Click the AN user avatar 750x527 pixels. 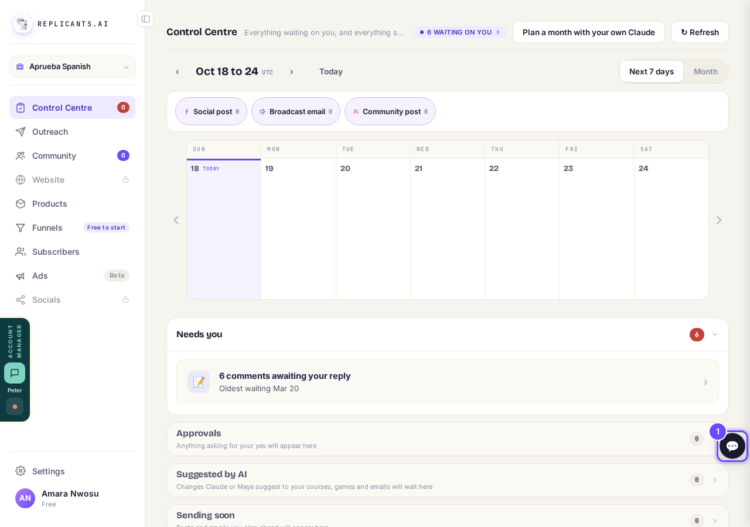tap(25, 498)
